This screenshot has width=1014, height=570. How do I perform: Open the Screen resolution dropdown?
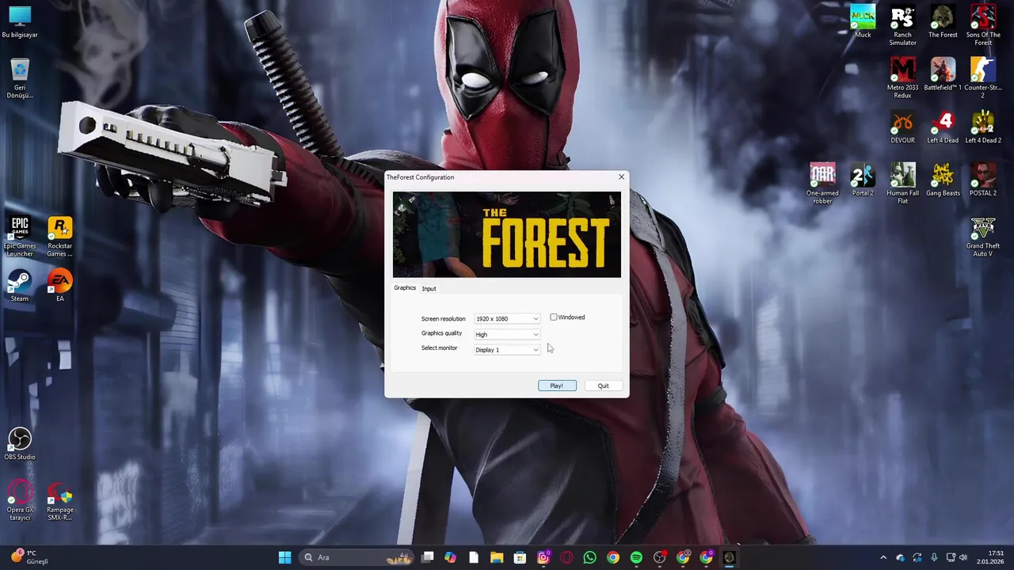click(507, 318)
